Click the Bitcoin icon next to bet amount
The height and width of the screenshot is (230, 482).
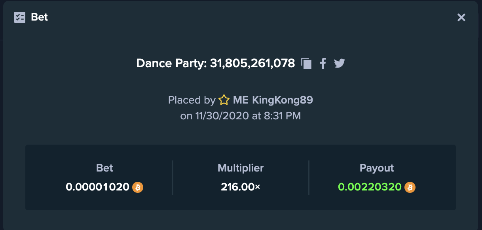point(138,187)
